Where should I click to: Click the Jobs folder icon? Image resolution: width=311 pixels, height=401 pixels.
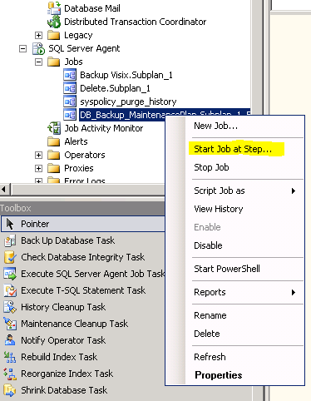[x=54, y=62]
